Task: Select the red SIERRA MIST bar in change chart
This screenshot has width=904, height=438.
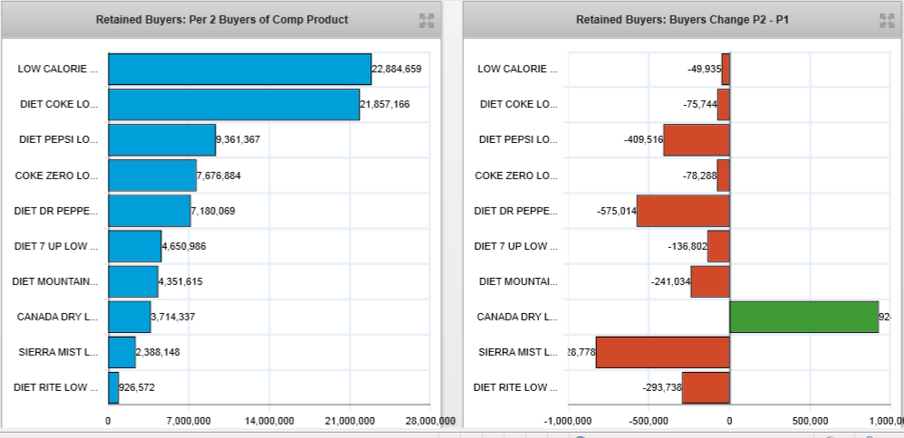Action: 662,352
